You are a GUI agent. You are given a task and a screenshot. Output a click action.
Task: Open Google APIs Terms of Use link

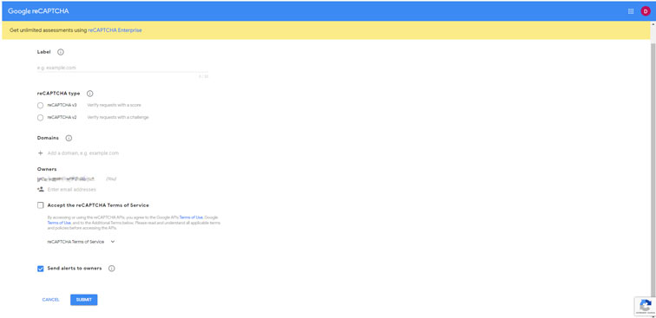click(x=191, y=217)
